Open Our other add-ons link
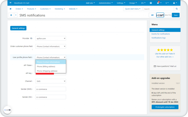188x117 pixels. (165, 57)
